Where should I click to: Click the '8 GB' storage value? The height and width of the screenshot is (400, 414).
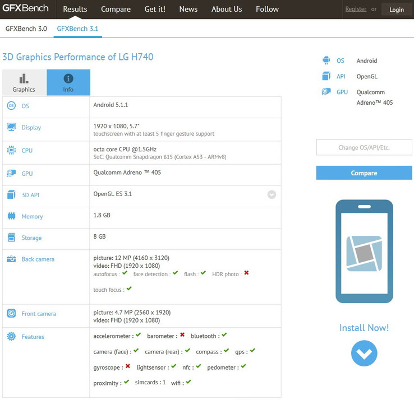coord(99,236)
